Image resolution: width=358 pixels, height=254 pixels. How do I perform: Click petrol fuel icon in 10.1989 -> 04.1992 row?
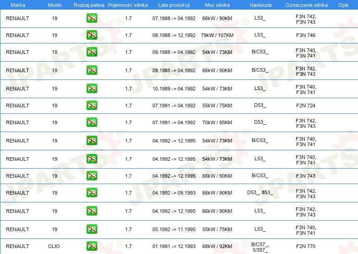[x=92, y=88]
